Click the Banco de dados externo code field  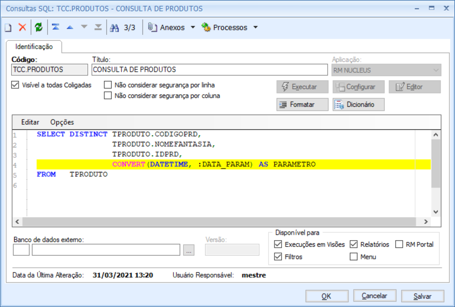click(21, 250)
